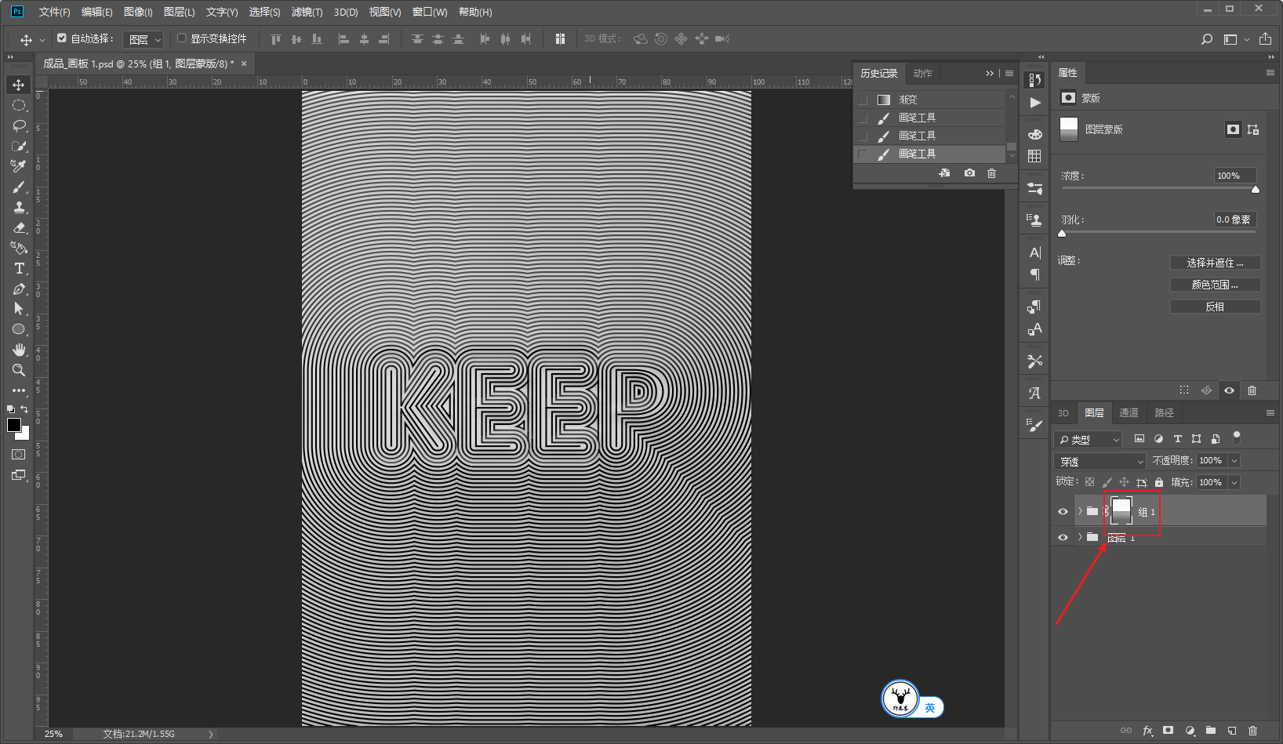Toggle mask visibility in Properties panel
Image resolution: width=1283 pixels, height=744 pixels.
tap(1229, 390)
